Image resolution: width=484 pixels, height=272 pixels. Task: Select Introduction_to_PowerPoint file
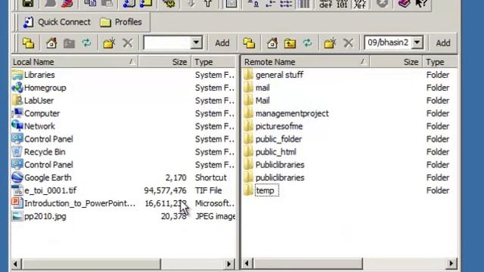pyautogui.click(x=79, y=203)
